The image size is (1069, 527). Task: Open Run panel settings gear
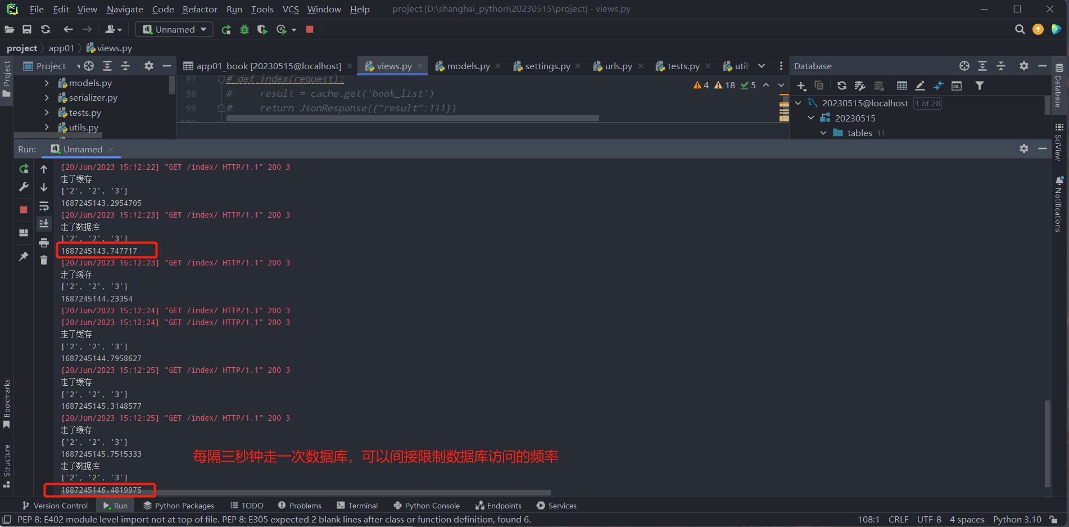coord(1024,148)
